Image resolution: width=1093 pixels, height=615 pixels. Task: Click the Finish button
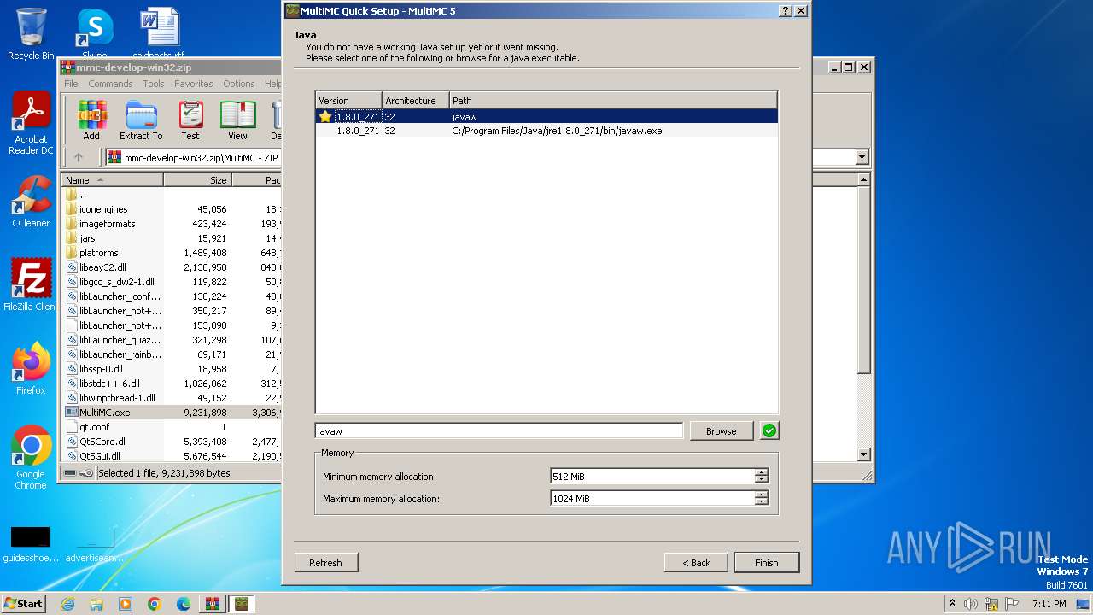coord(766,563)
